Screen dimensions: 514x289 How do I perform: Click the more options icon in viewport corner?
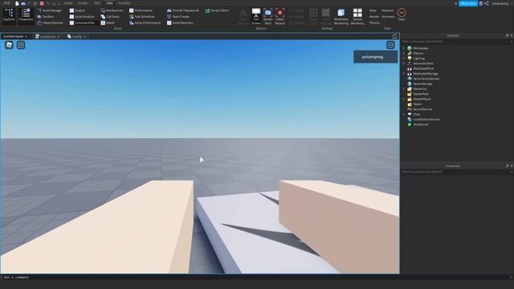click(x=390, y=45)
